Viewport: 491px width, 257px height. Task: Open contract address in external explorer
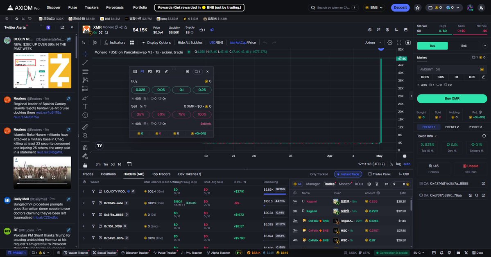483,183
